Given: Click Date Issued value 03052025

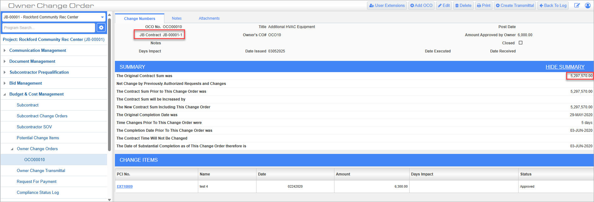Looking at the screenshot, I should 276,51.
